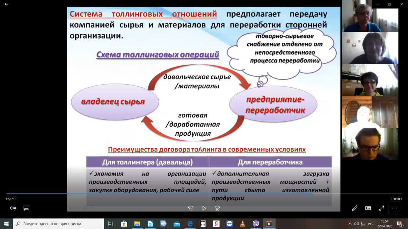Skip forward 30 seconds
This screenshot has height=229, width=408.
(217, 208)
